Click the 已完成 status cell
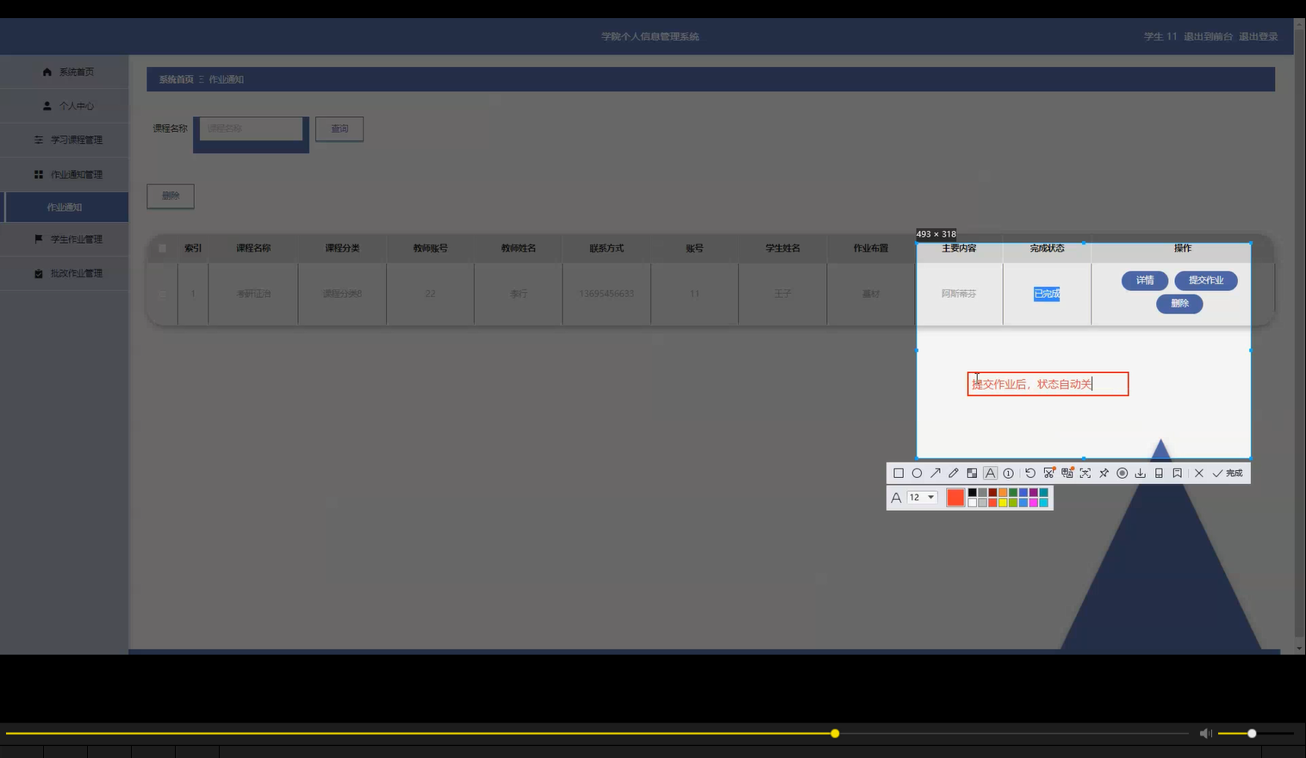Viewport: 1306px width, 758px height. [1047, 294]
